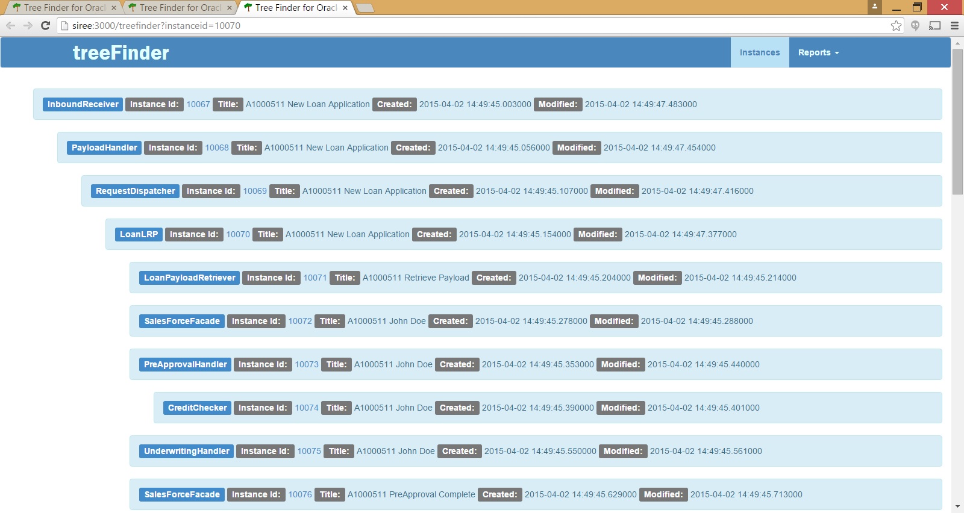
Task: Close the first Tree Finder tab
Action: pyautogui.click(x=114, y=8)
